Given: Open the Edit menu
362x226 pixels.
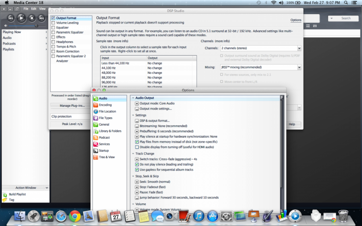Looking at the screenshot, I should [34, 8].
